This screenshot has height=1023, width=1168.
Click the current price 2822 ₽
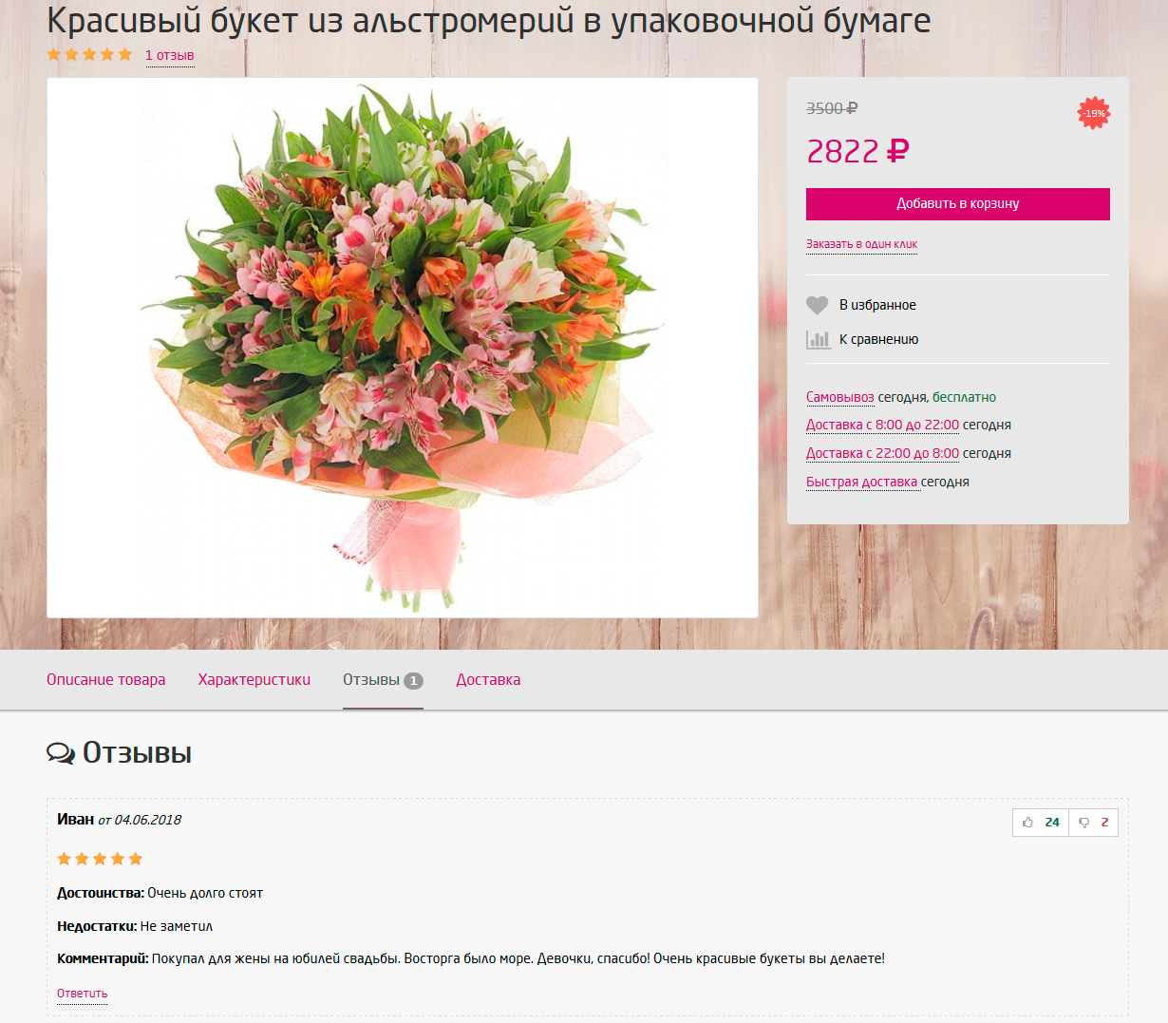pos(858,151)
